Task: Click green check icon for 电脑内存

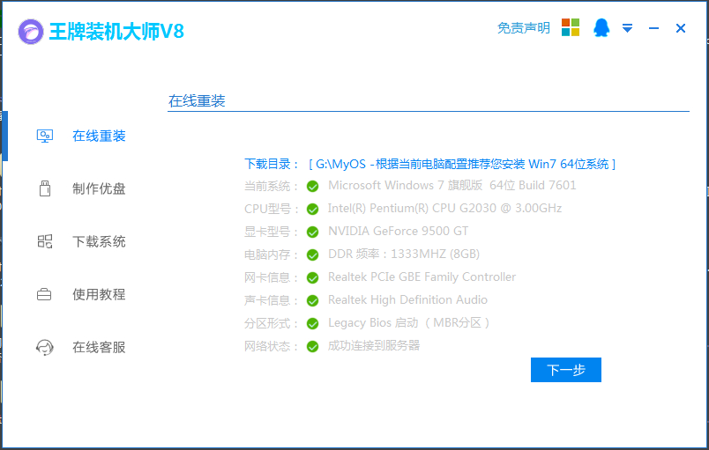Action: pyautogui.click(x=312, y=255)
